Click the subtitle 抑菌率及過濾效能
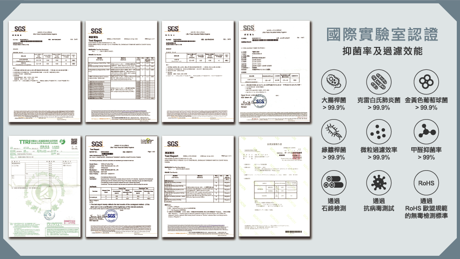Image resolution: width=460 pixels, height=259 pixels. point(383,52)
